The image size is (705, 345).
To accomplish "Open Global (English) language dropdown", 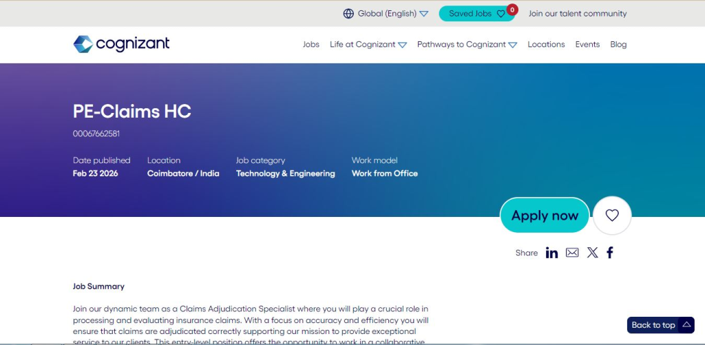I will click(386, 14).
